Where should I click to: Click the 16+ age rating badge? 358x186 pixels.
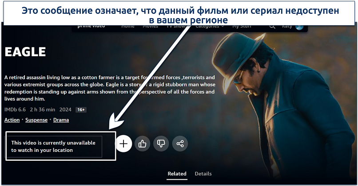point(81,110)
